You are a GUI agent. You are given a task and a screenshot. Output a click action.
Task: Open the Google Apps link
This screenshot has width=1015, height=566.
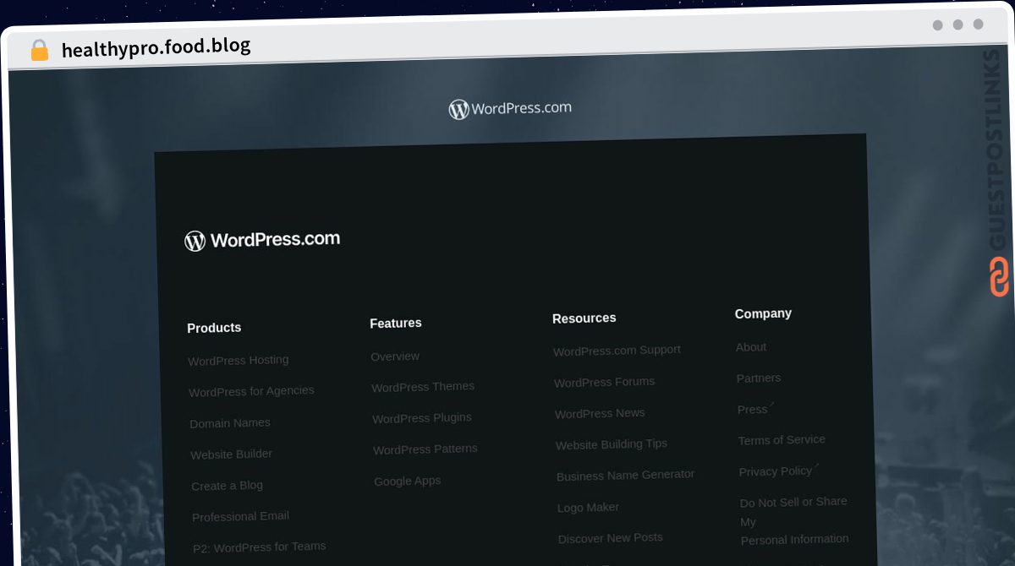coord(408,481)
